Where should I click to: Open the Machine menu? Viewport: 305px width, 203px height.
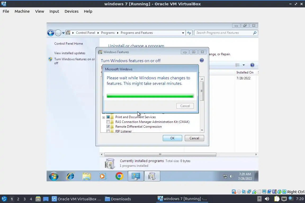[22, 11]
